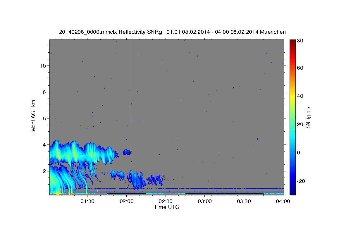Click the height tick label 2
The height and width of the screenshot is (234, 351).
[44, 171]
